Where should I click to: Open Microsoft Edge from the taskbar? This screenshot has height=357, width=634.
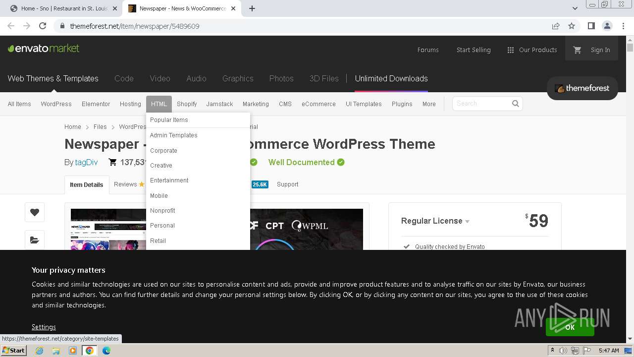pyautogui.click(x=106, y=351)
